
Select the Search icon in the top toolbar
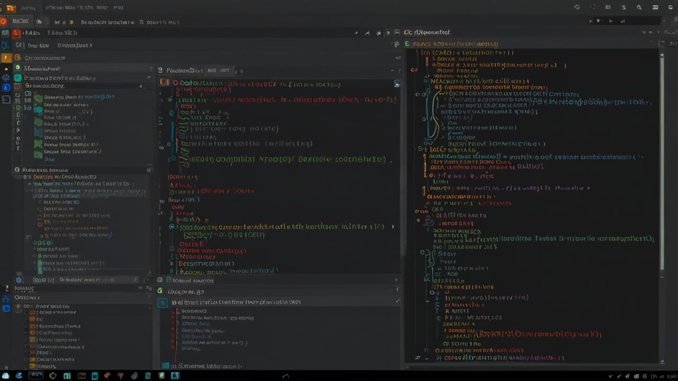pos(640,7)
